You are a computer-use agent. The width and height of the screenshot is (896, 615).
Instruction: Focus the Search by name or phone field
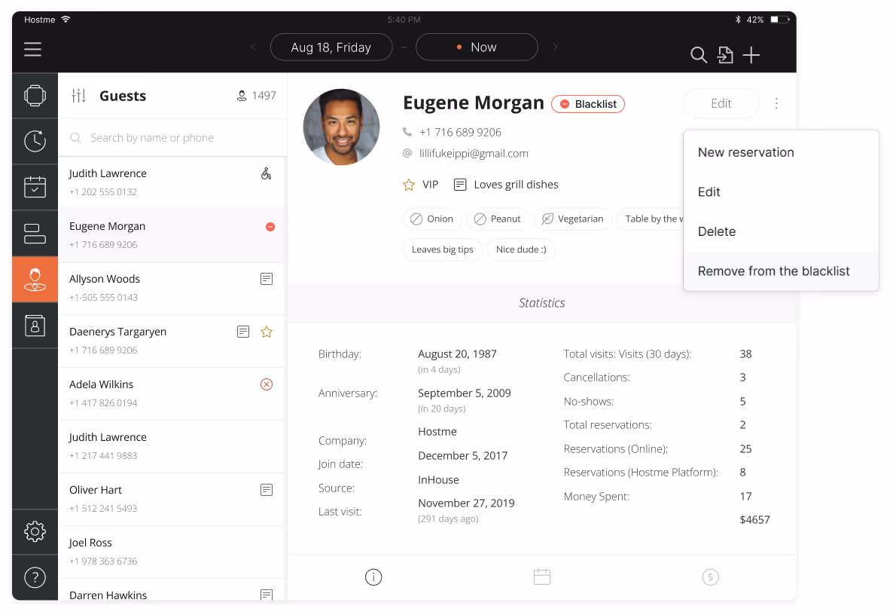click(172, 138)
